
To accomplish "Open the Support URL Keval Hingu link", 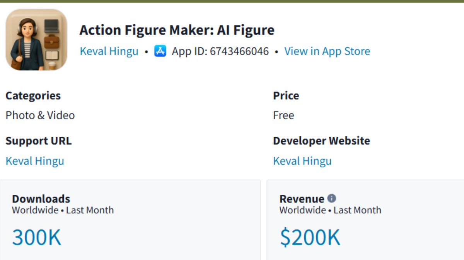I will pos(35,161).
